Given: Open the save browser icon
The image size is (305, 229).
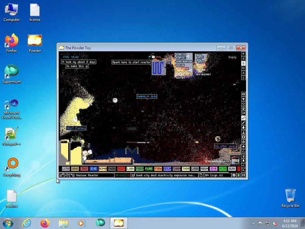Looking at the screenshot, I should pyautogui.click(x=61, y=175).
